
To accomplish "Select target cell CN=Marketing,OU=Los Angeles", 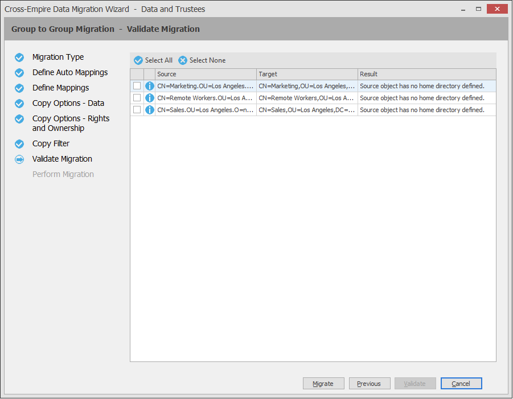I will (x=307, y=86).
